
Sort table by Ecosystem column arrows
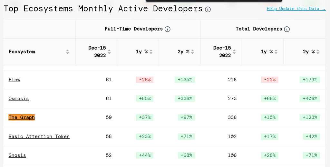tap(67, 52)
